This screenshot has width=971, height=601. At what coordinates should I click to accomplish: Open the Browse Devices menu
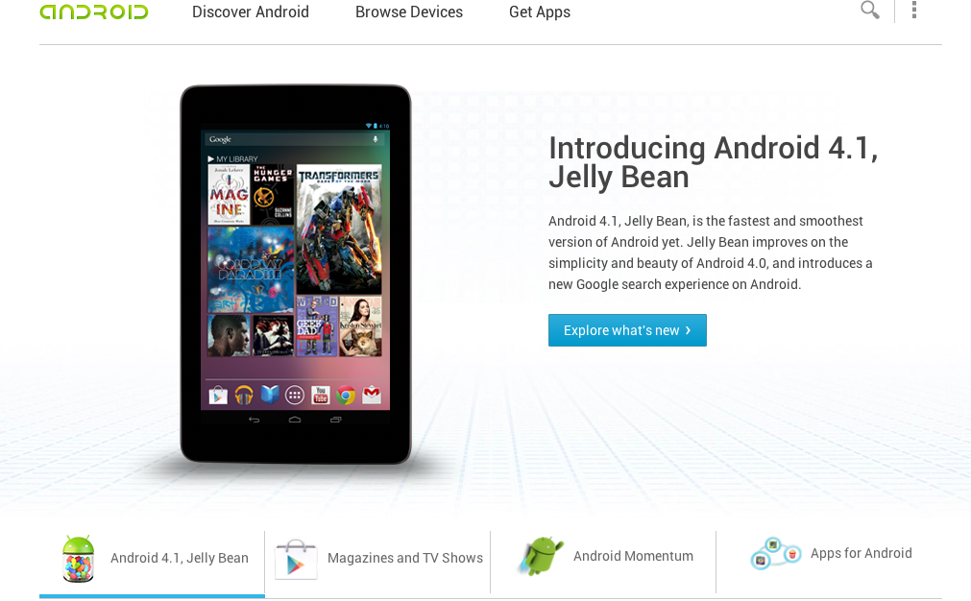(409, 12)
